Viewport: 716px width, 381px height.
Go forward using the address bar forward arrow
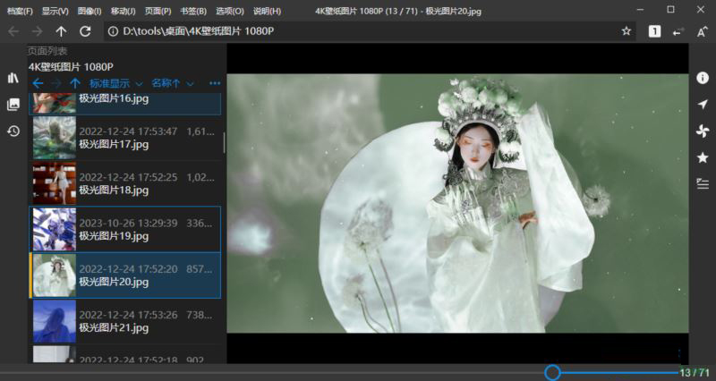pyautogui.click(x=37, y=31)
